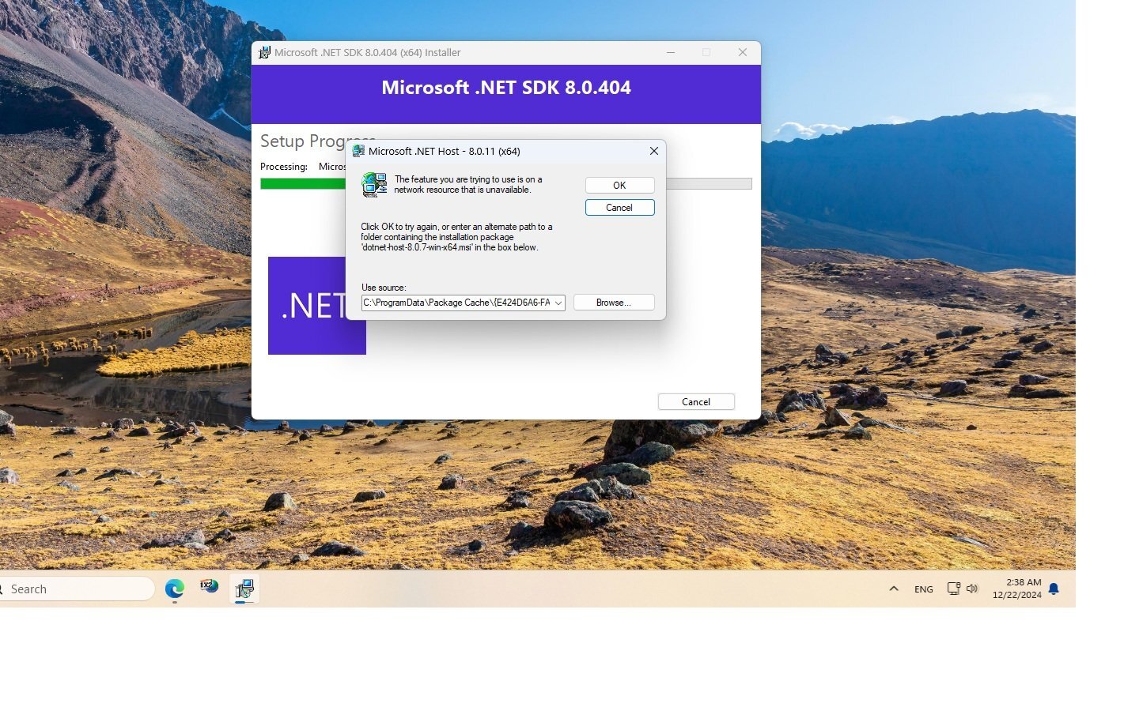Open the Browse... source folder picker
This screenshot has height=711, width=1139.
tap(614, 303)
